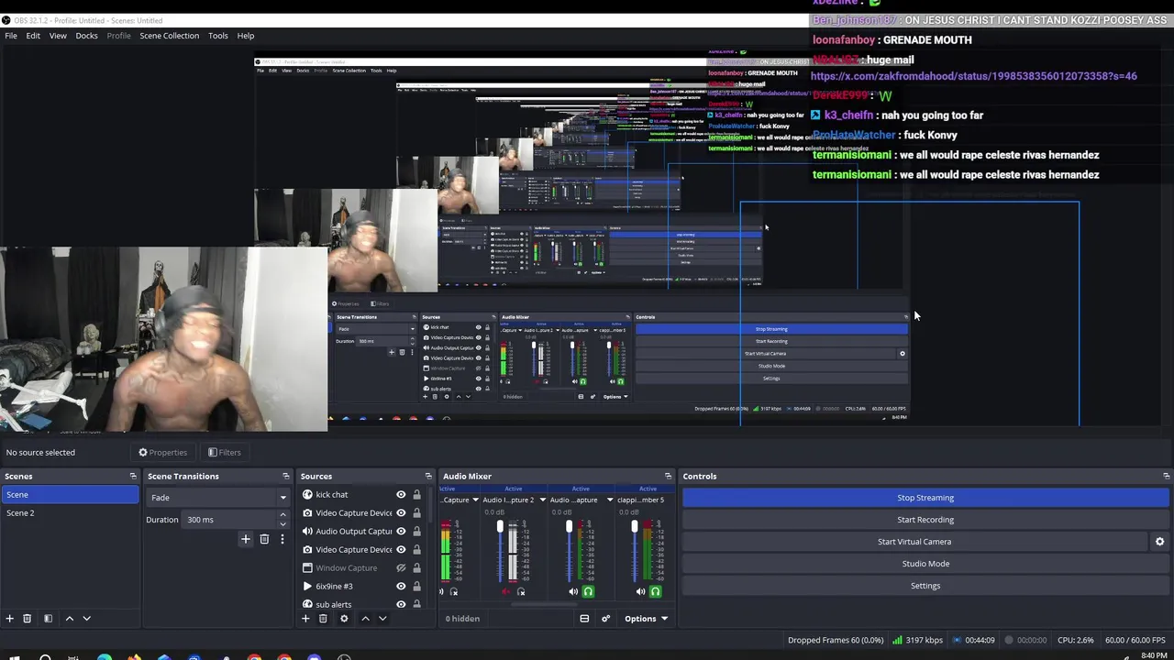Click the Audio I...pture 2 volume fader
The width and height of the screenshot is (1174, 660).
[x=501, y=527]
